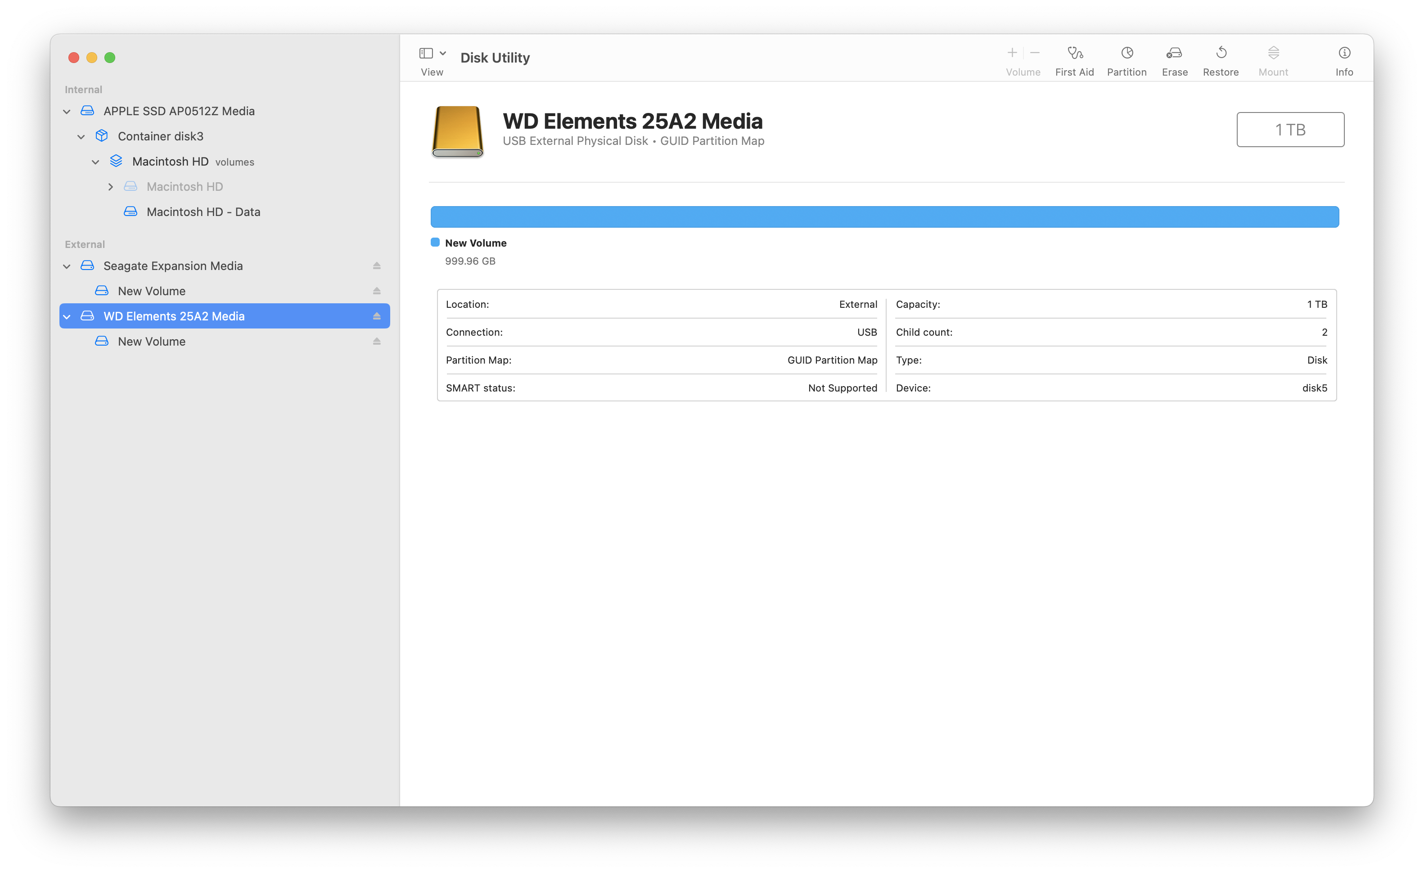Click the Seagate Expansion Media drive icon
This screenshot has height=873, width=1424.
(x=87, y=265)
